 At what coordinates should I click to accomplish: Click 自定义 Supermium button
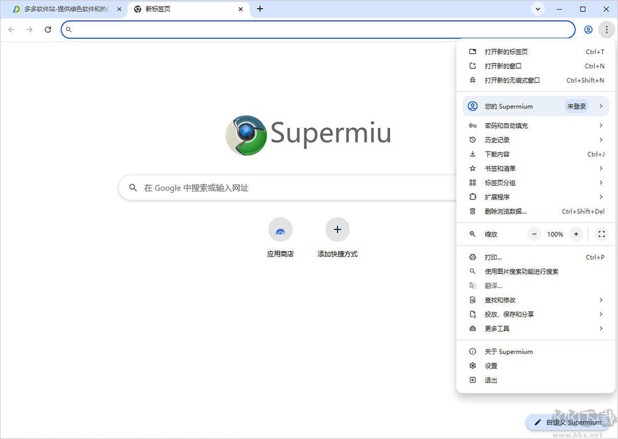(568, 422)
